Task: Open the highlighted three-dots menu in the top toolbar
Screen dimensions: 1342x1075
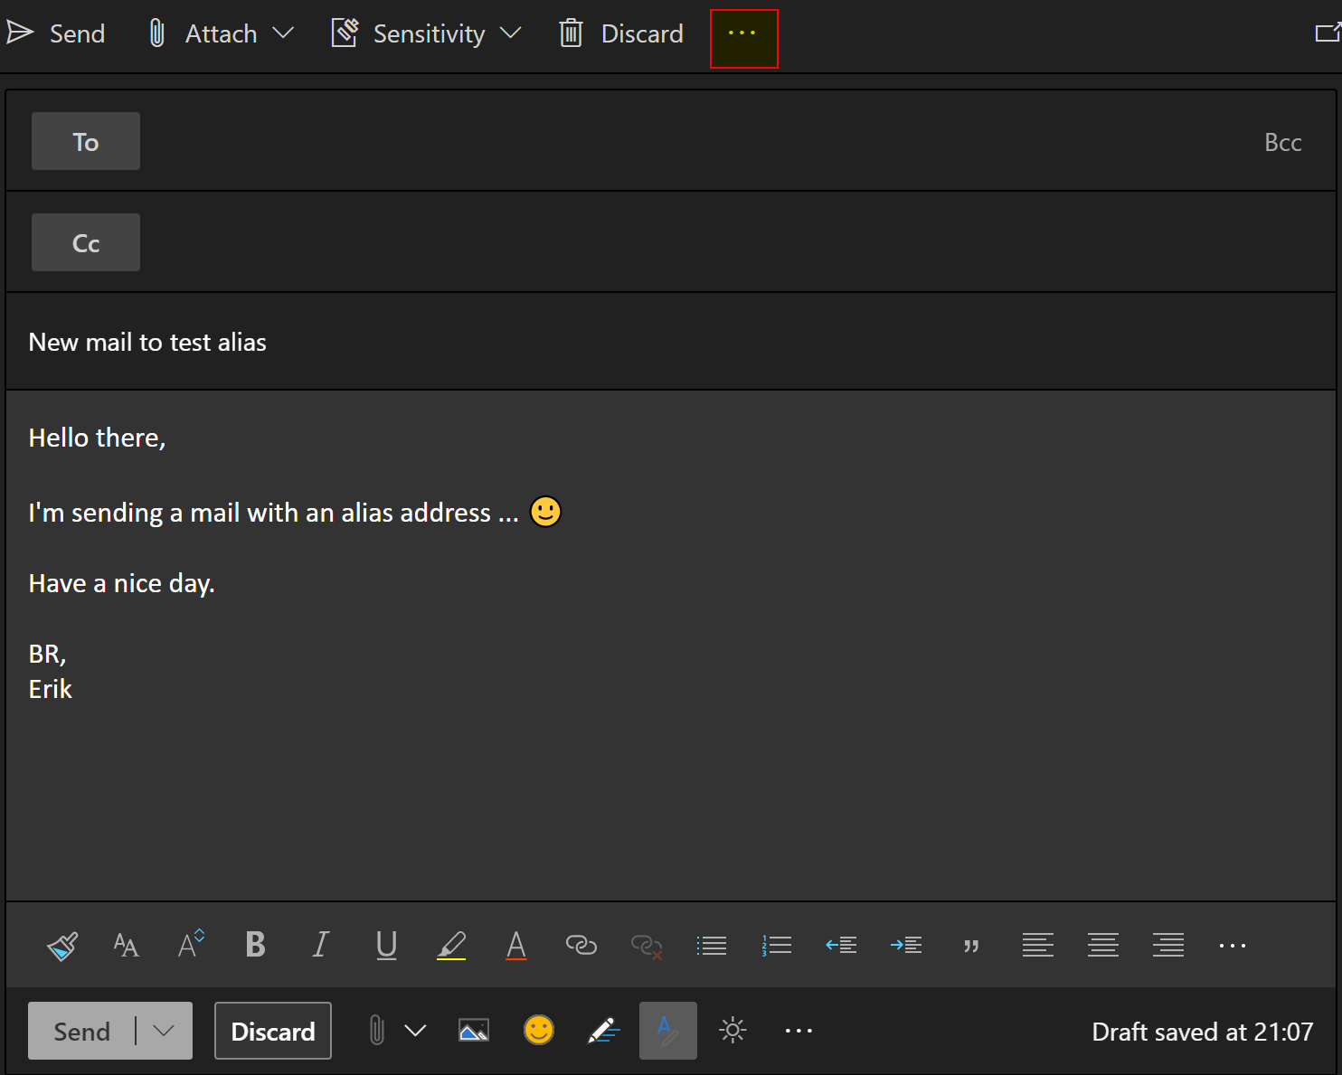Action: 743,34
